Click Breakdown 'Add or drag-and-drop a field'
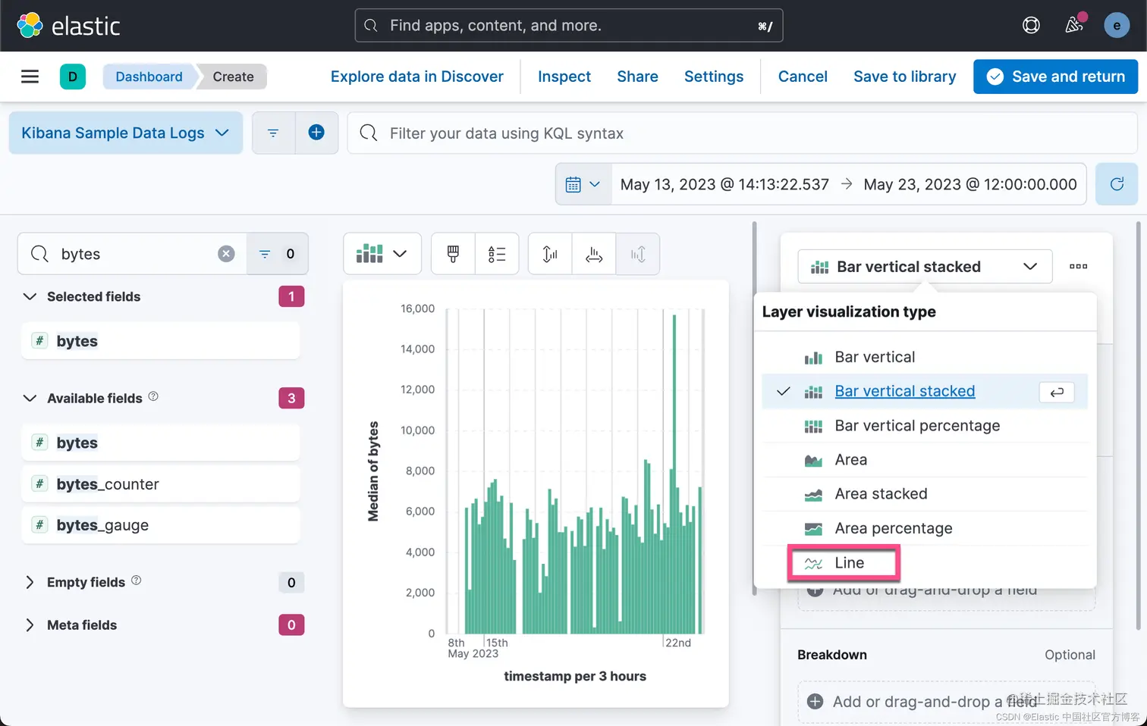The width and height of the screenshot is (1147, 726). click(947, 702)
